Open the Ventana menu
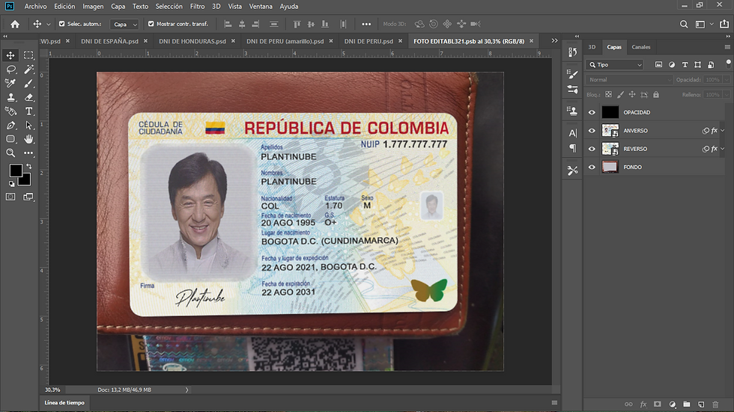The image size is (734, 412). [261, 7]
